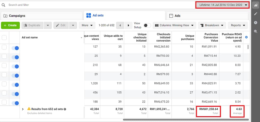
Task: Click the horizontal scrollbar below the table
Action: [x=186, y=120]
